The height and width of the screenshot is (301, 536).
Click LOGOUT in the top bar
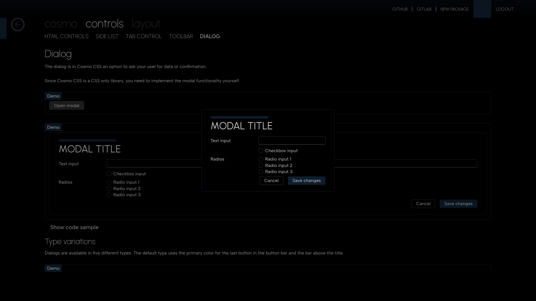click(504, 9)
